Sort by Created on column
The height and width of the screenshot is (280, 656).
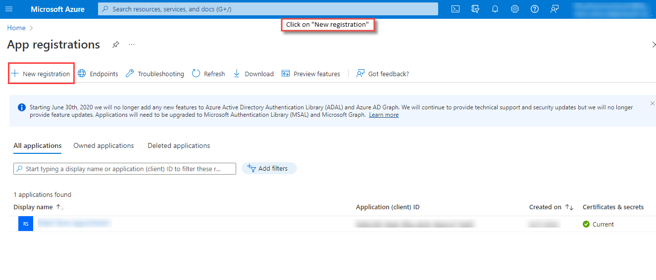[x=551, y=207]
